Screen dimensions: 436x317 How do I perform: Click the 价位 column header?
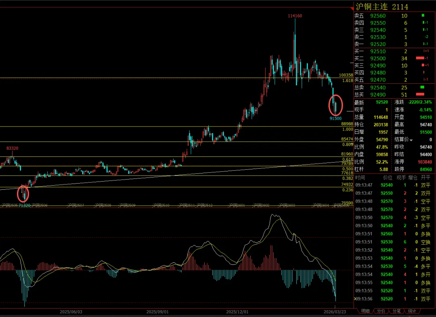[388, 178]
